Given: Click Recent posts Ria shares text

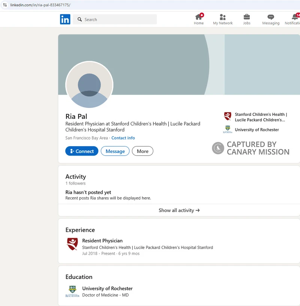Looking at the screenshot, I should coord(108,198).
